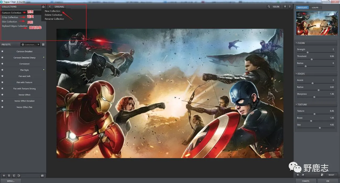Collapse right panel with the forward arrow

click(x=290, y=7)
